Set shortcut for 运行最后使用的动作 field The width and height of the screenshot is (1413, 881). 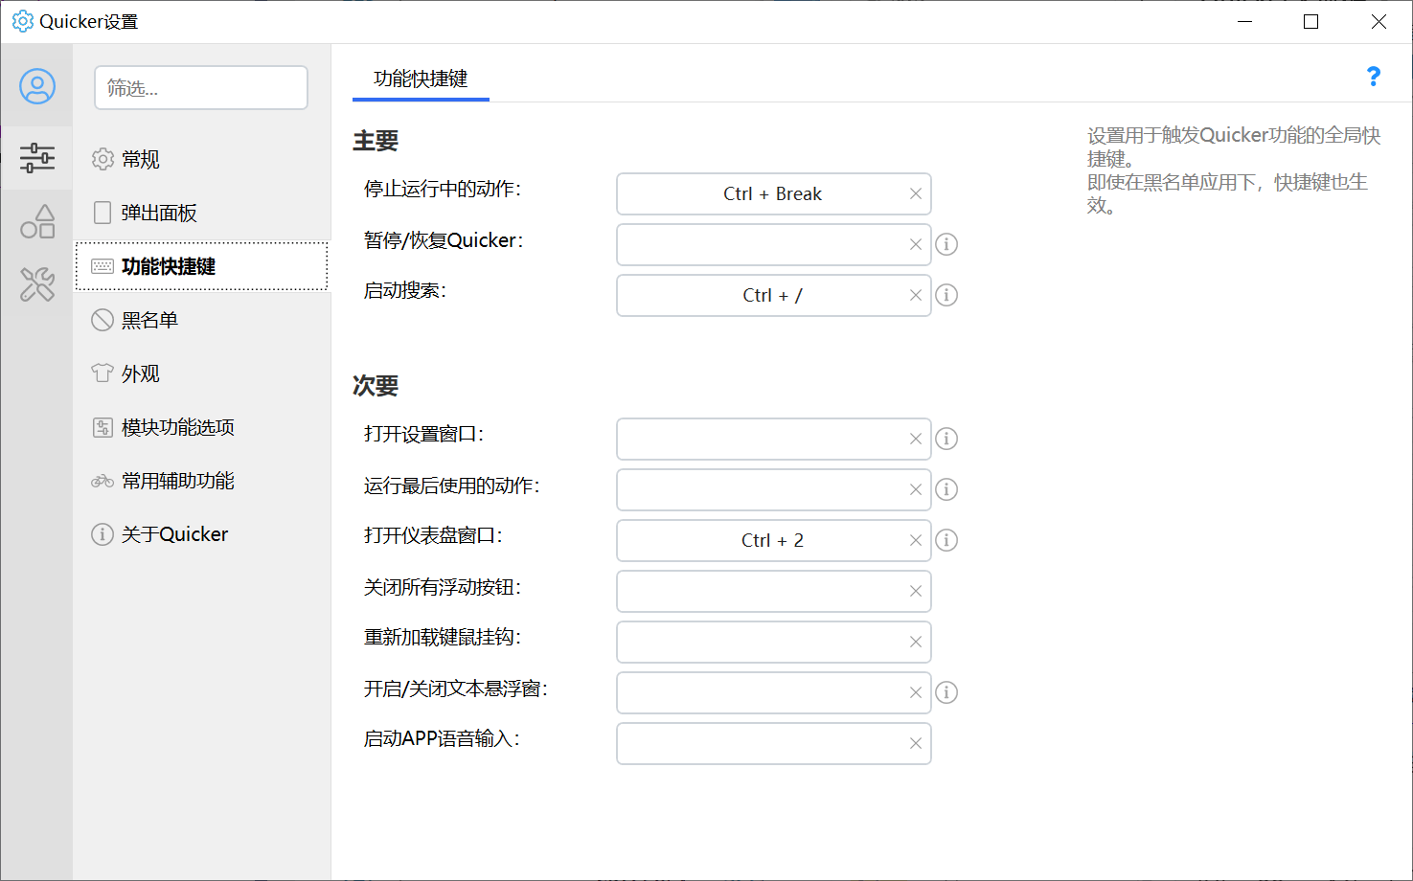774,489
